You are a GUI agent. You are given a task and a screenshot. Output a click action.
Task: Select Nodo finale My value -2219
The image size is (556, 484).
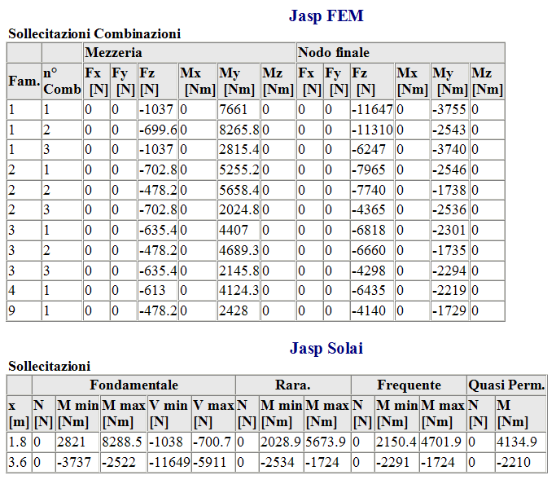pyautogui.click(x=449, y=290)
